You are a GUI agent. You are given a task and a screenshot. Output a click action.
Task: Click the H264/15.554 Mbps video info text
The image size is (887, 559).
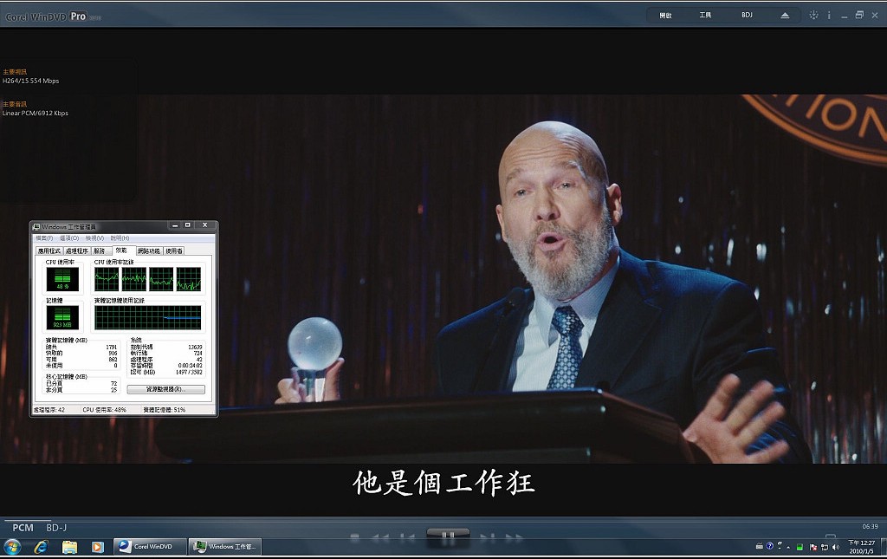coord(30,81)
